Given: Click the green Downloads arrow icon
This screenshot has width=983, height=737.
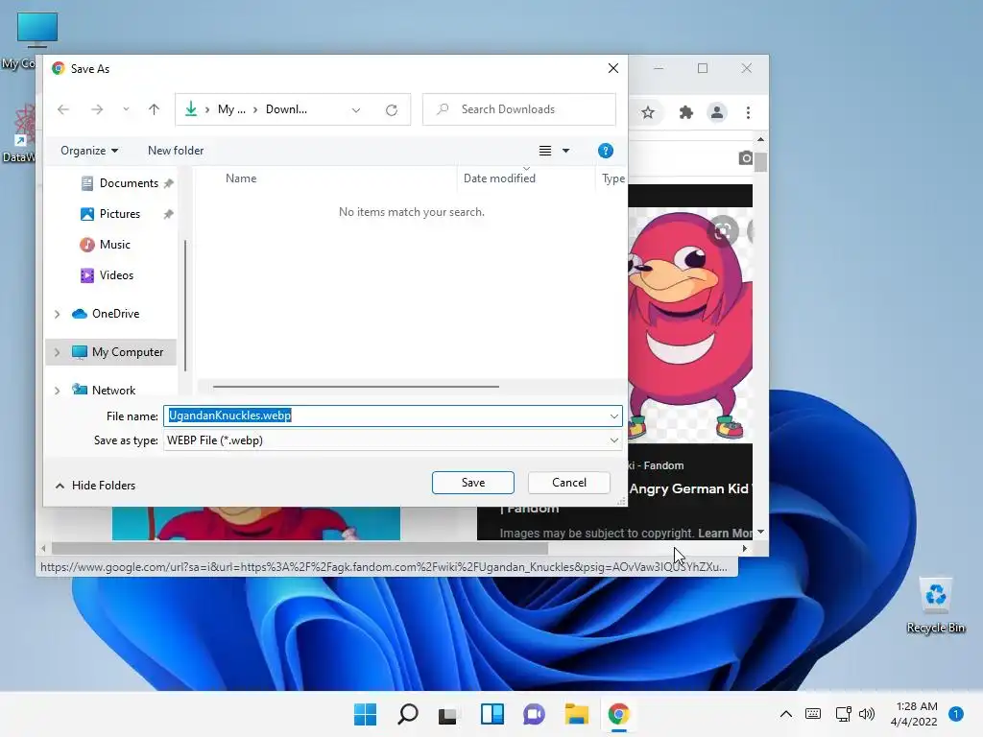Looking at the screenshot, I should 191,109.
